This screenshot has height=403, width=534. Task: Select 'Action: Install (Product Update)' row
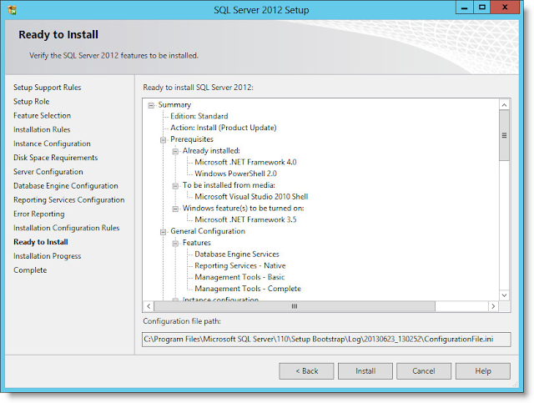[224, 128]
